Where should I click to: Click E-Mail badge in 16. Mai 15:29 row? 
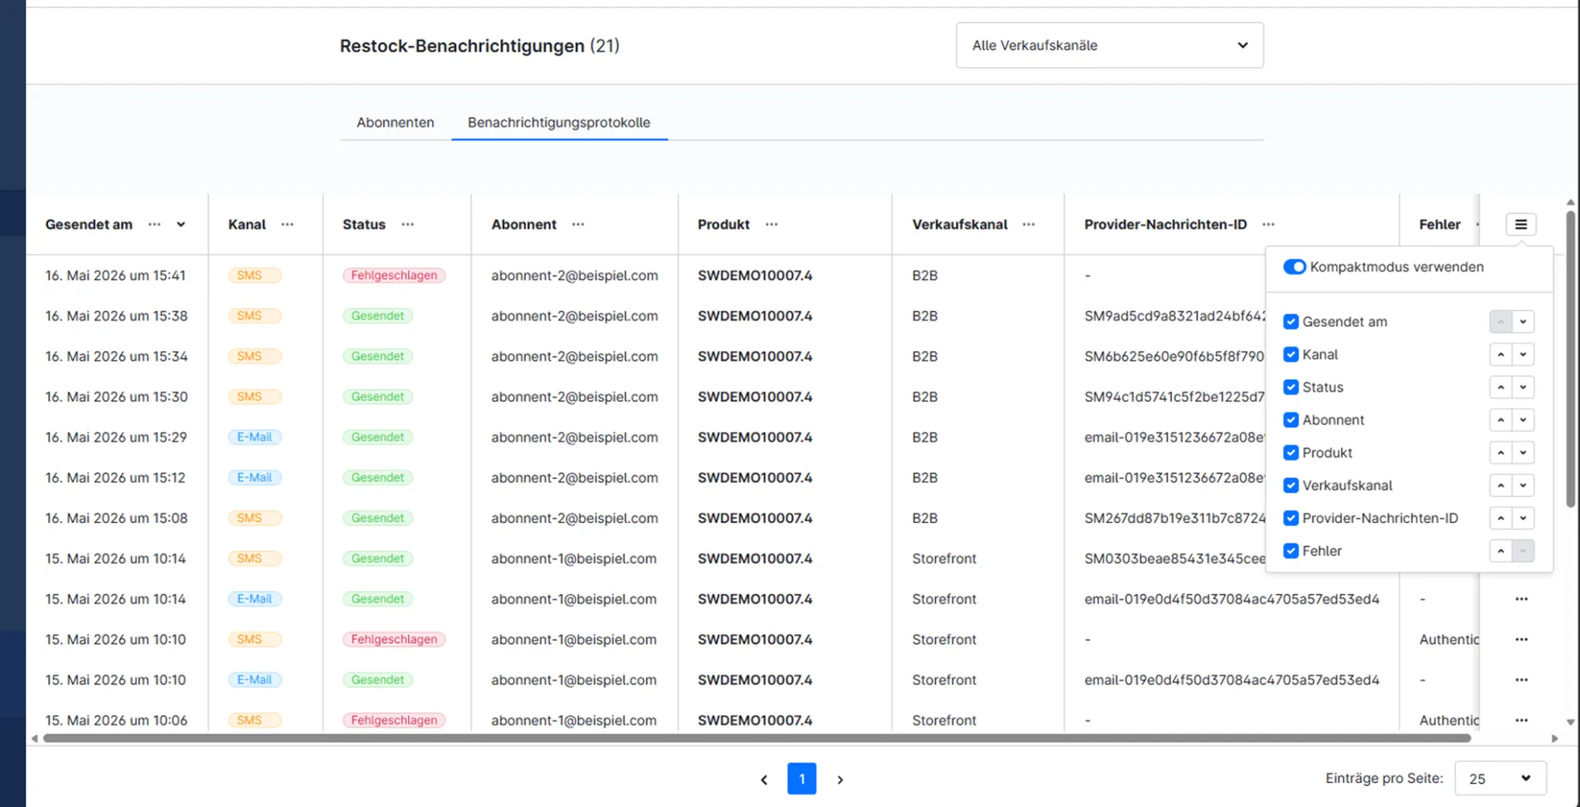pos(255,437)
